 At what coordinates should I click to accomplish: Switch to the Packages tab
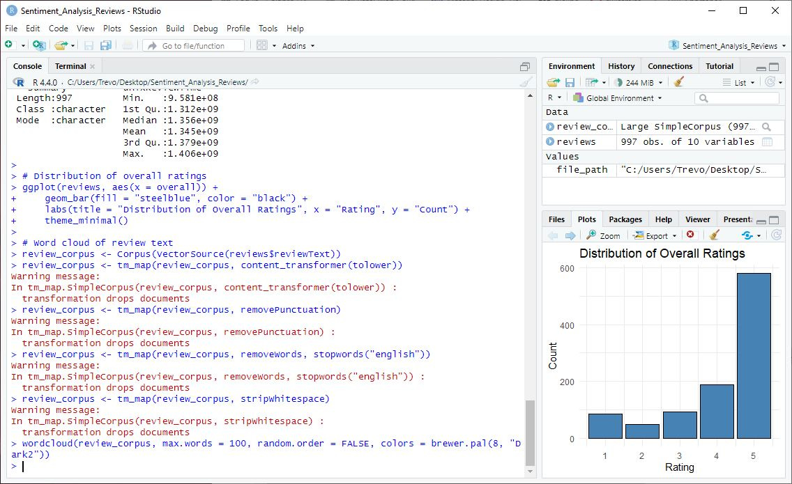click(625, 219)
